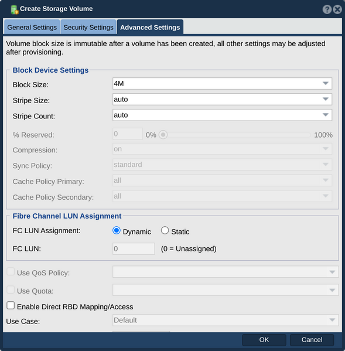The height and width of the screenshot is (351, 345).
Task: Click the Block Device Settings heading
Action: [50, 70]
